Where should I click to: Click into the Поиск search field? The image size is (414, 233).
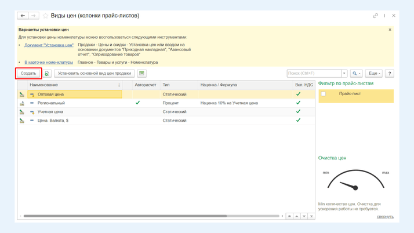[314, 74]
